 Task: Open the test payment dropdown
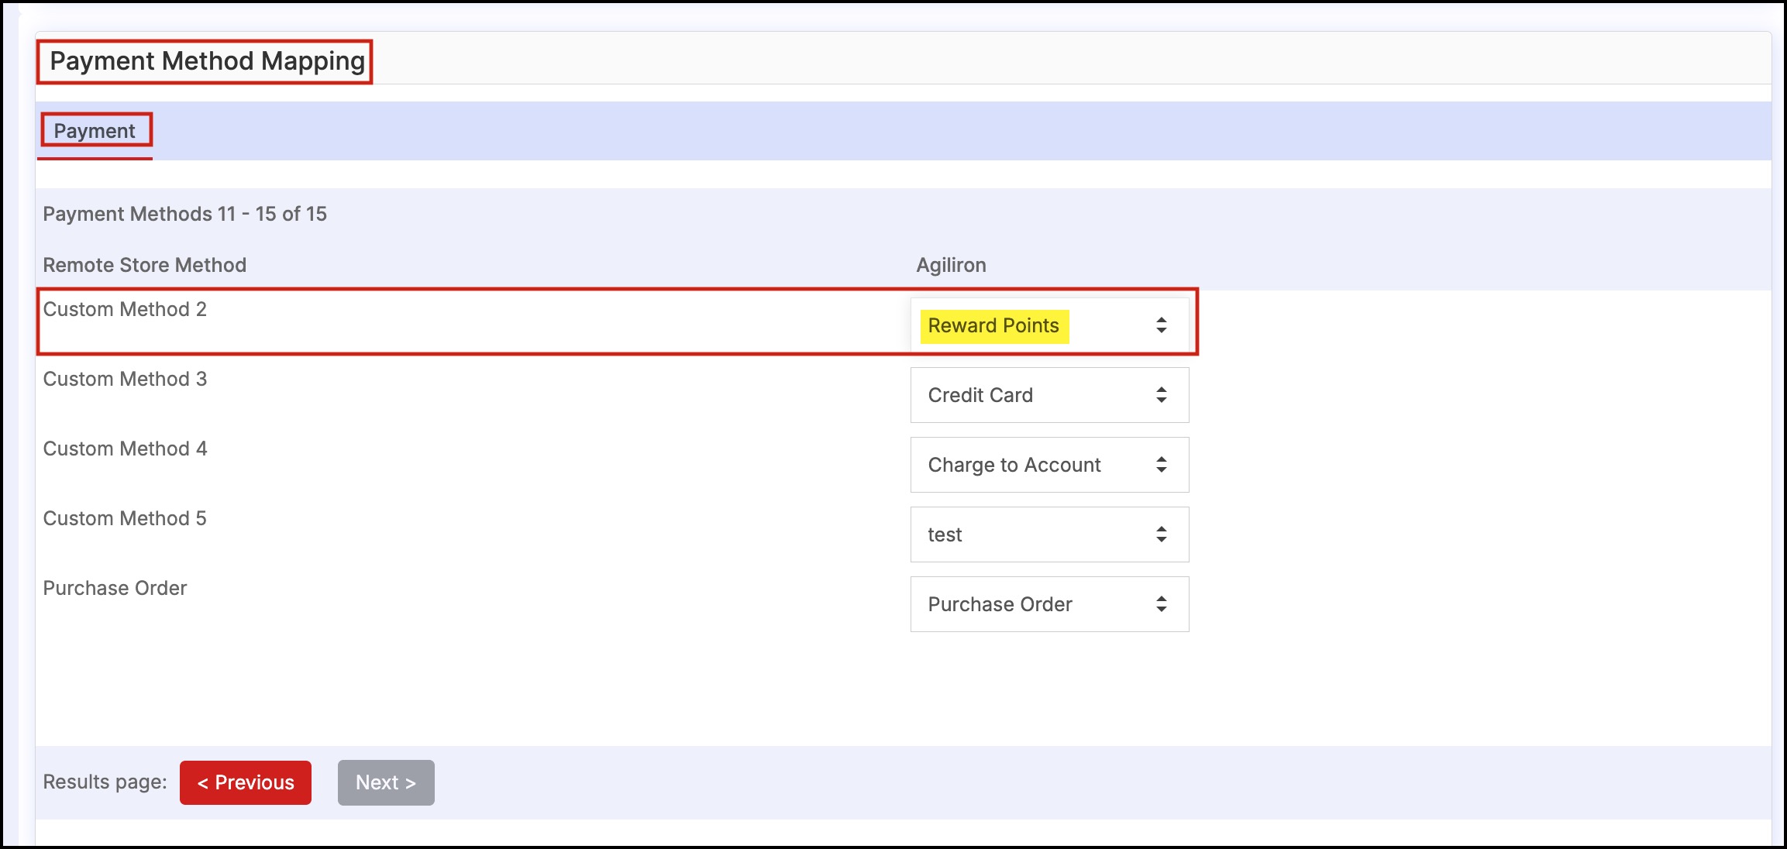[1048, 534]
